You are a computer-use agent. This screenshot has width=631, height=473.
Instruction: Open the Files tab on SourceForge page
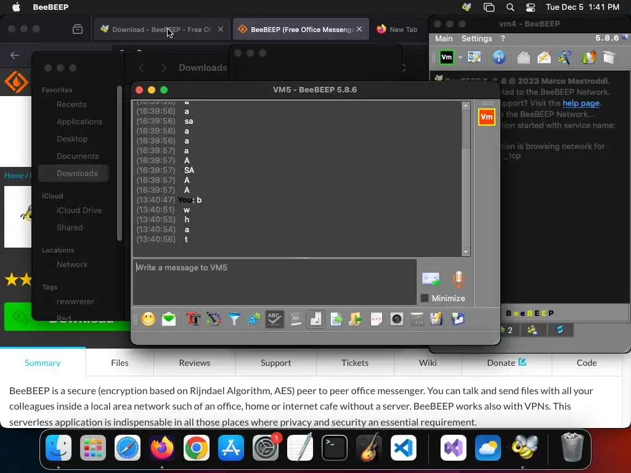click(120, 363)
